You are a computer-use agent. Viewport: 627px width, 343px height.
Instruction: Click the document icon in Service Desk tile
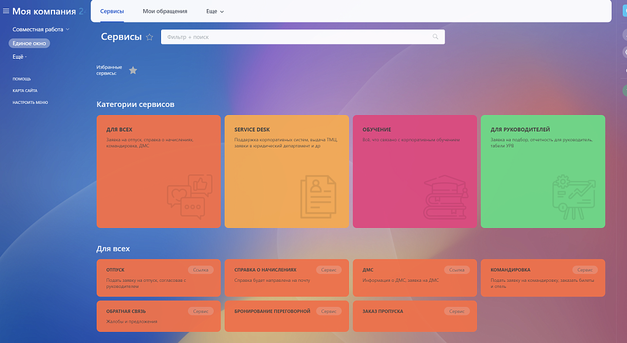click(318, 197)
